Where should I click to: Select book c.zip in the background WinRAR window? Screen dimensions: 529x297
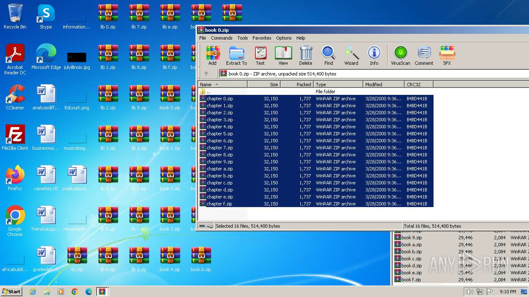click(x=461, y=259)
